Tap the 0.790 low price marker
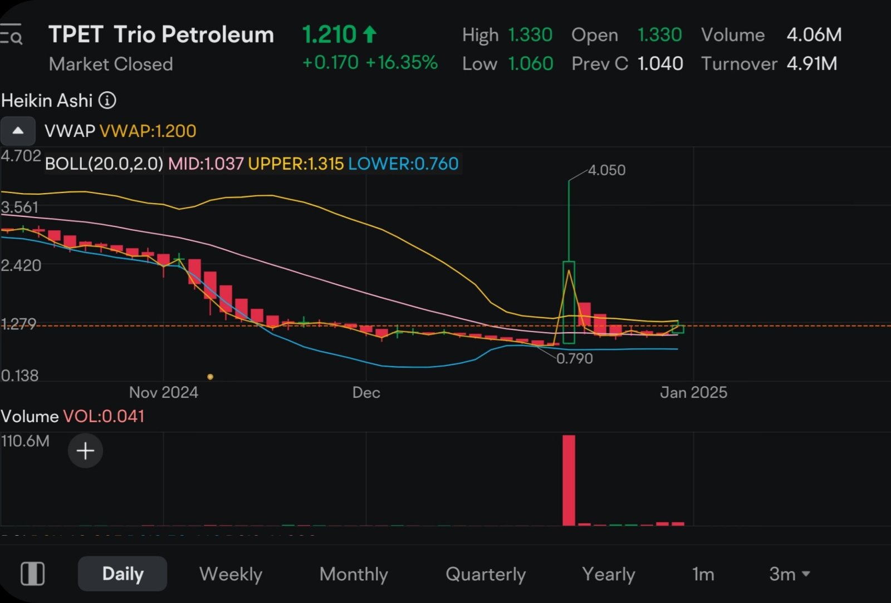The width and height of the screenshot is (891, 603). coord(575,358)
